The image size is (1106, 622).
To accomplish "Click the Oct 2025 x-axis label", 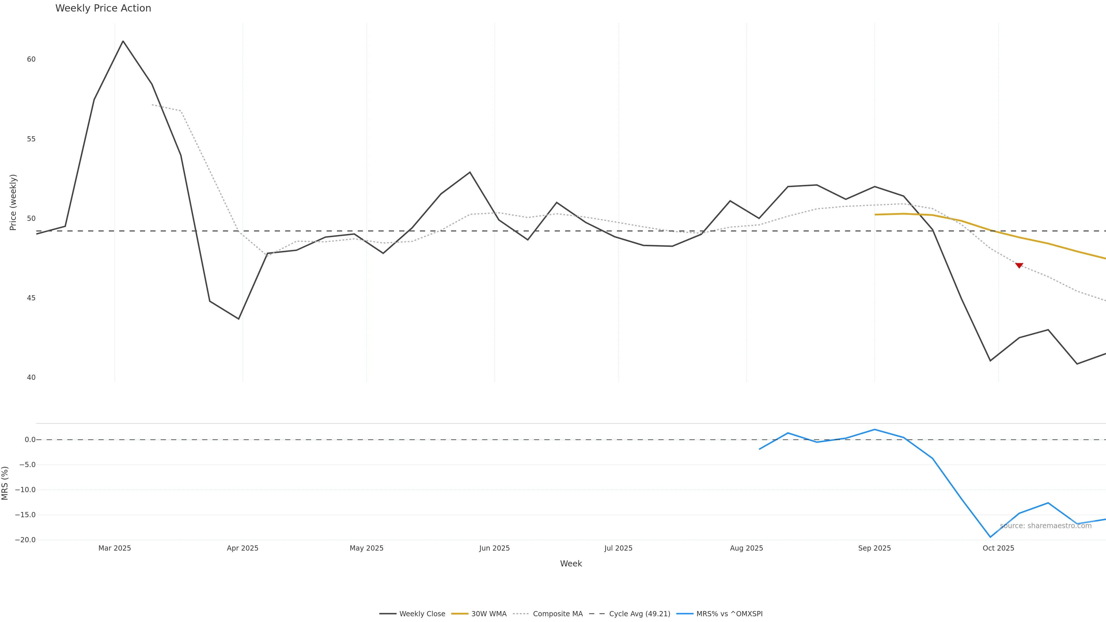I will tap(998, 548).
